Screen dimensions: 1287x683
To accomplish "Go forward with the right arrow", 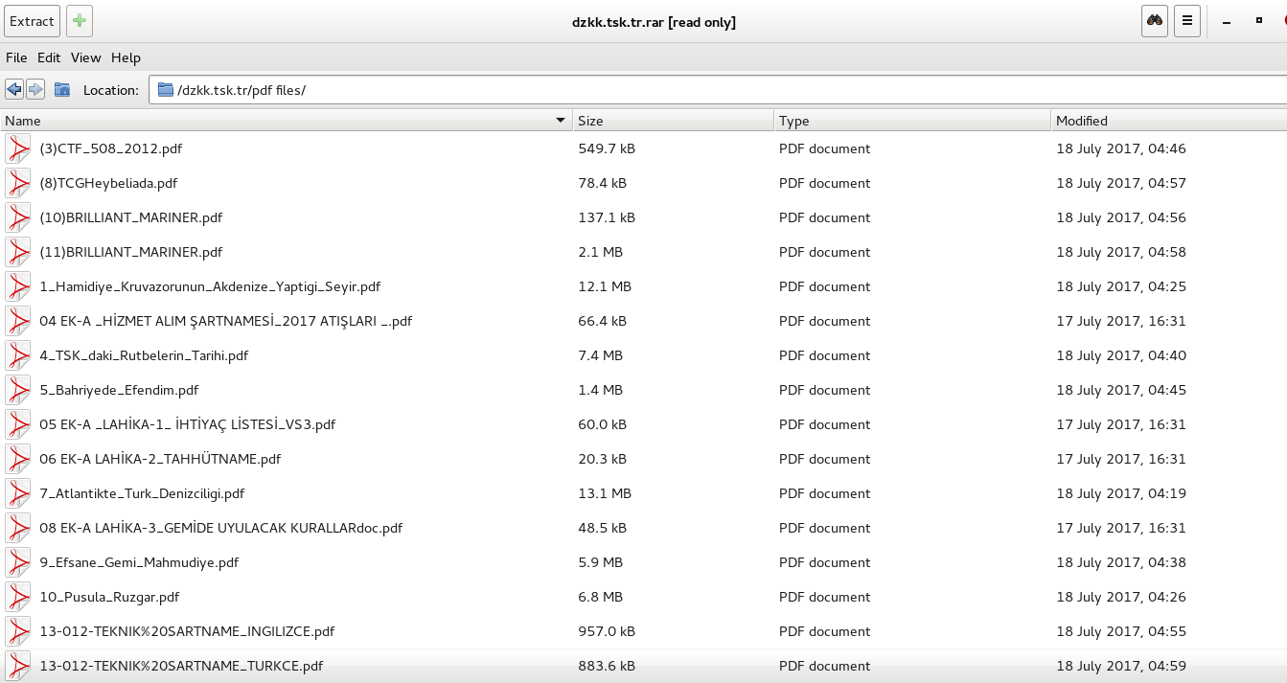I will (x=35, y=90).
